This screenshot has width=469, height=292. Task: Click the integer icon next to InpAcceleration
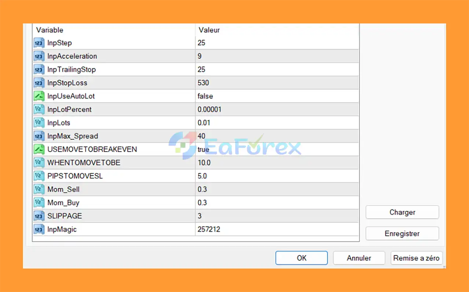(x=39, y=56)
